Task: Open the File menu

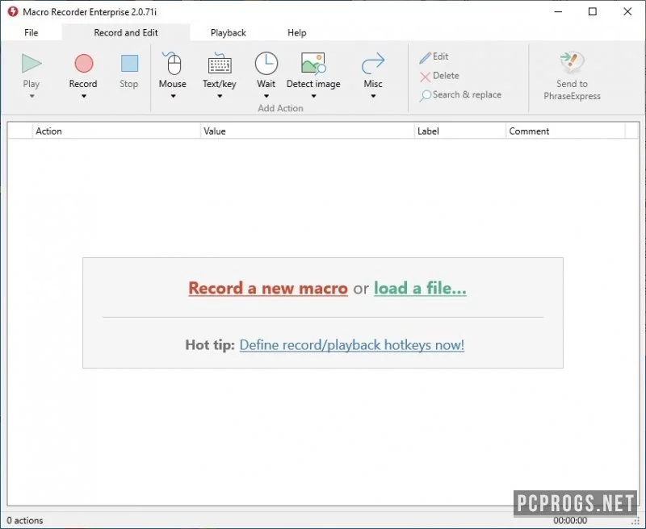Action: [x=31, y=32]
